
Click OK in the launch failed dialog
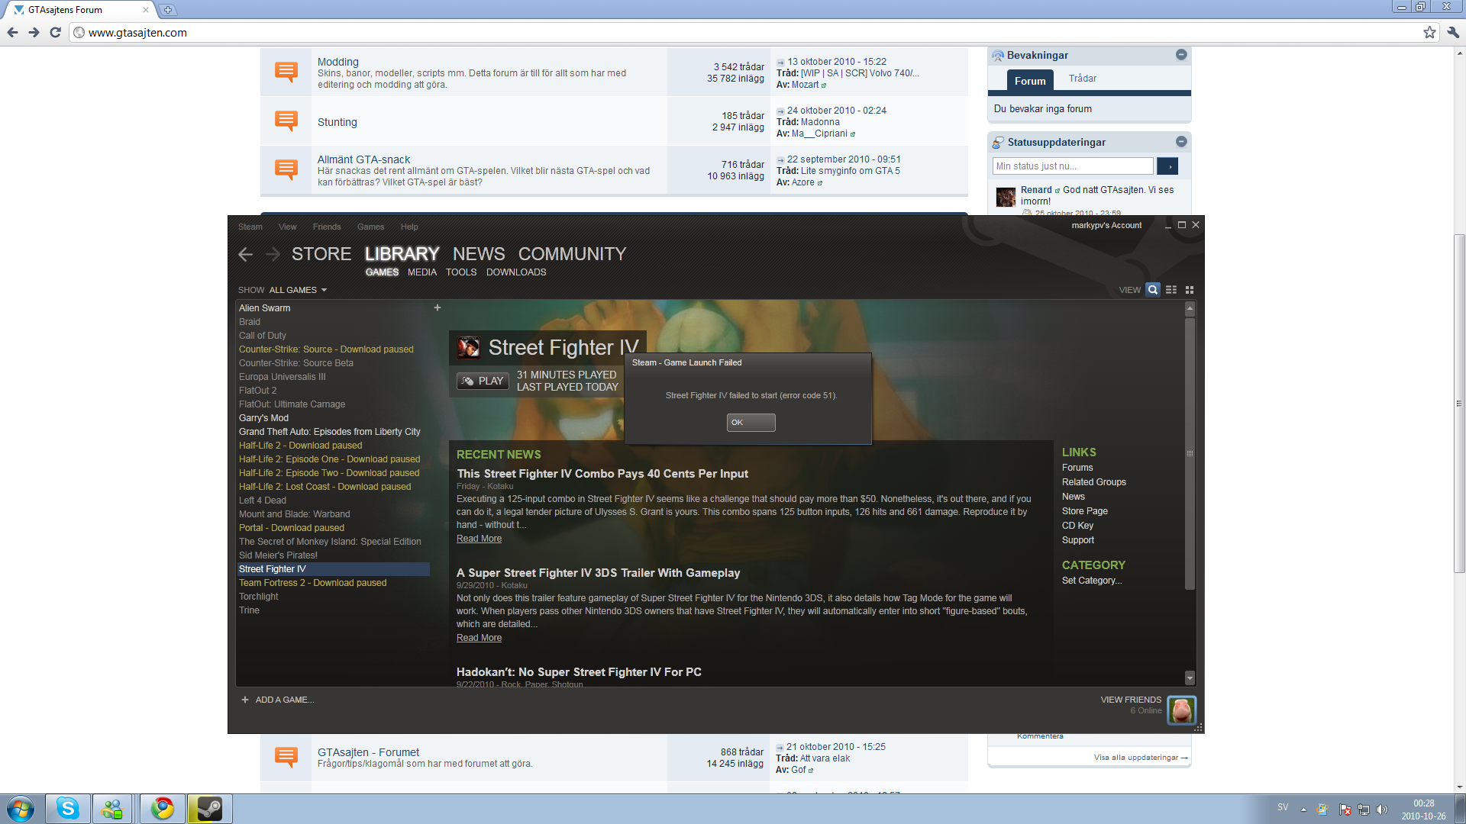tap(751, 423)
